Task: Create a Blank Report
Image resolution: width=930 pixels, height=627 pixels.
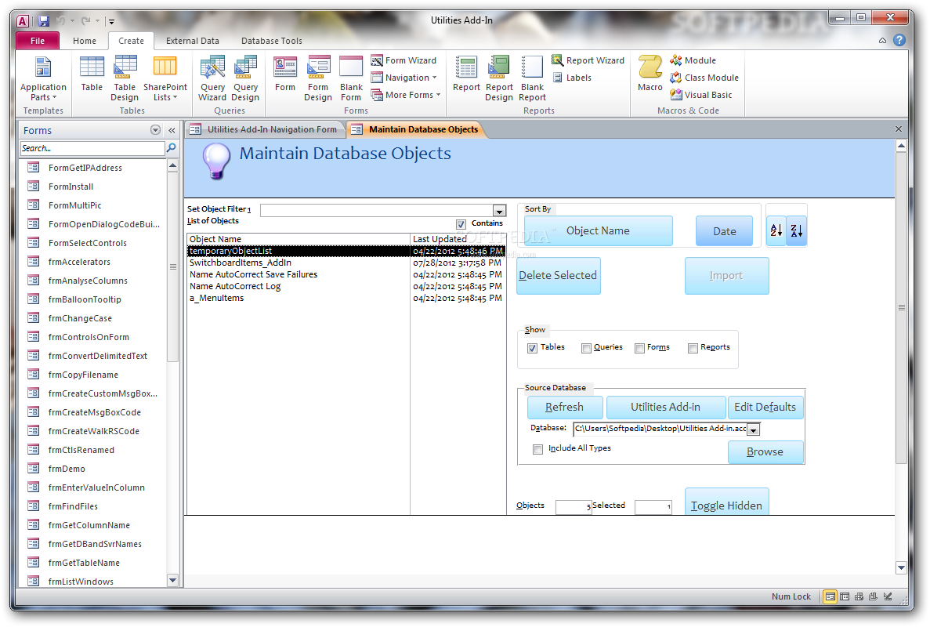Action: (532, 78)
